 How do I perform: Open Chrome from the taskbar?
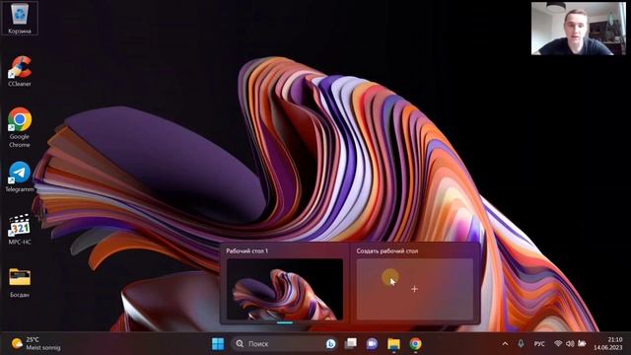(x=415, y=344)
